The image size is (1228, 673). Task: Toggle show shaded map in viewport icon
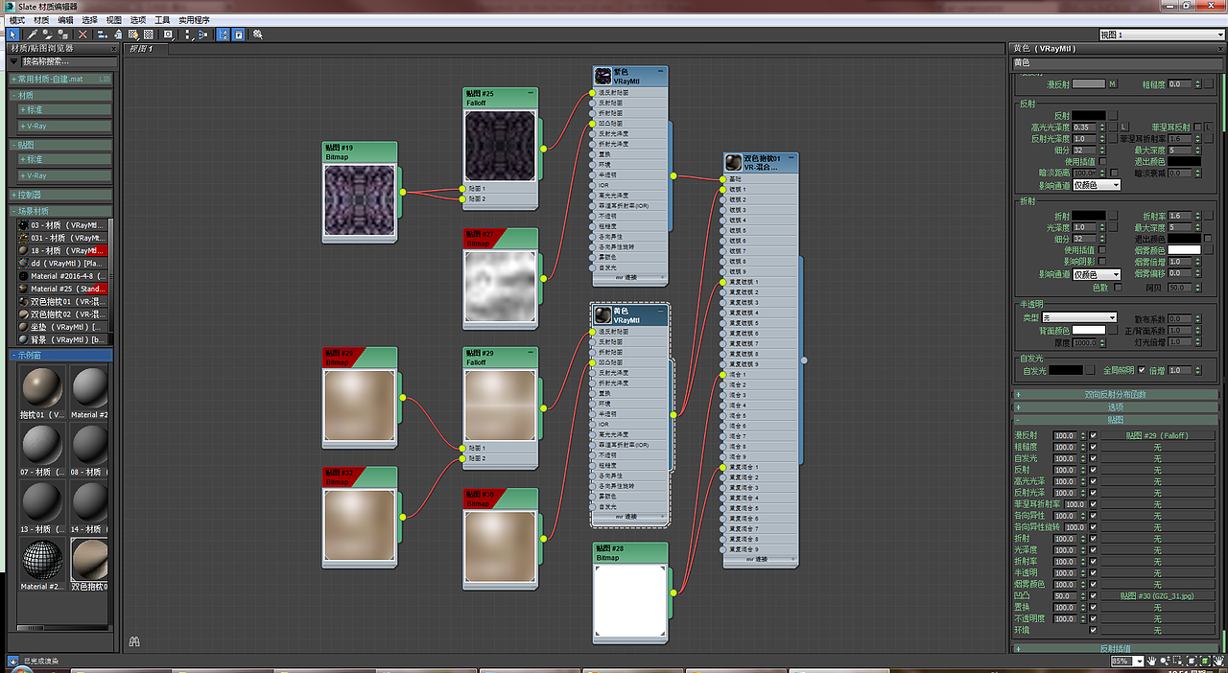133,35
